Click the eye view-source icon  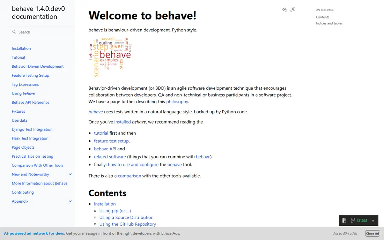(285, 10)
